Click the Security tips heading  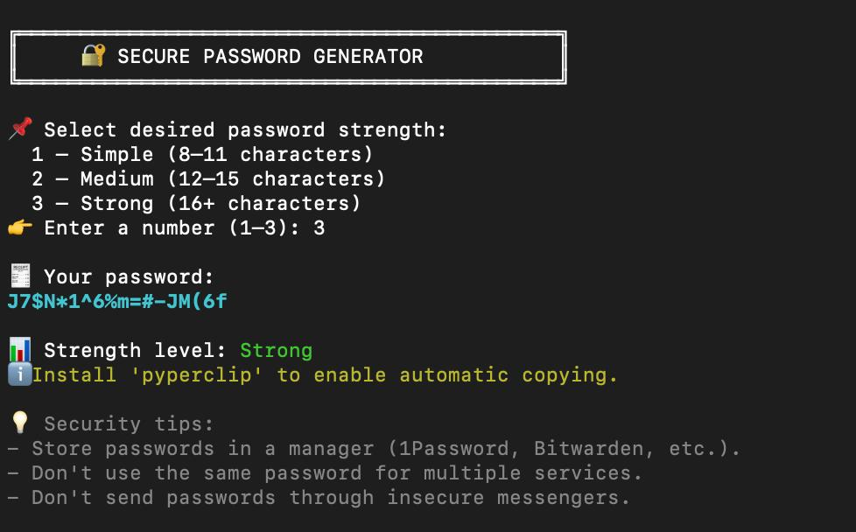(129, 424)
